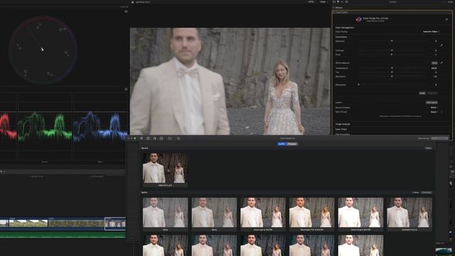
Task: Toggle the Color Finale effect checkbox
Action: (x=334, y=13)
